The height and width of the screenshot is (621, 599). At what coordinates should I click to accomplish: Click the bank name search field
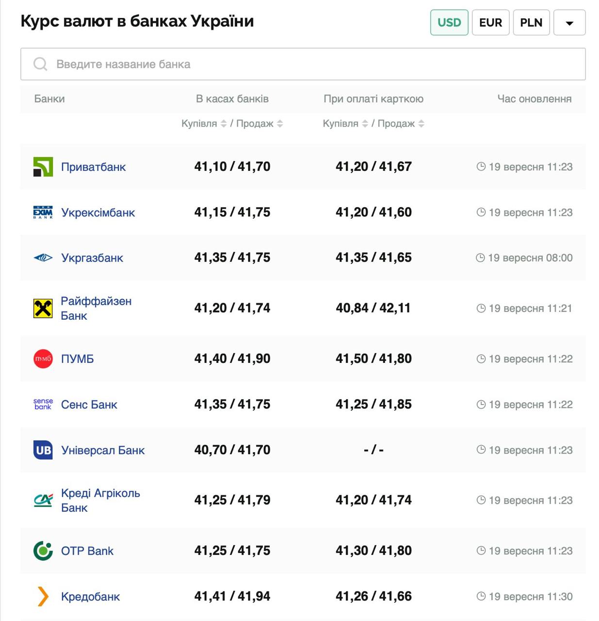click(x=303, y=64)
